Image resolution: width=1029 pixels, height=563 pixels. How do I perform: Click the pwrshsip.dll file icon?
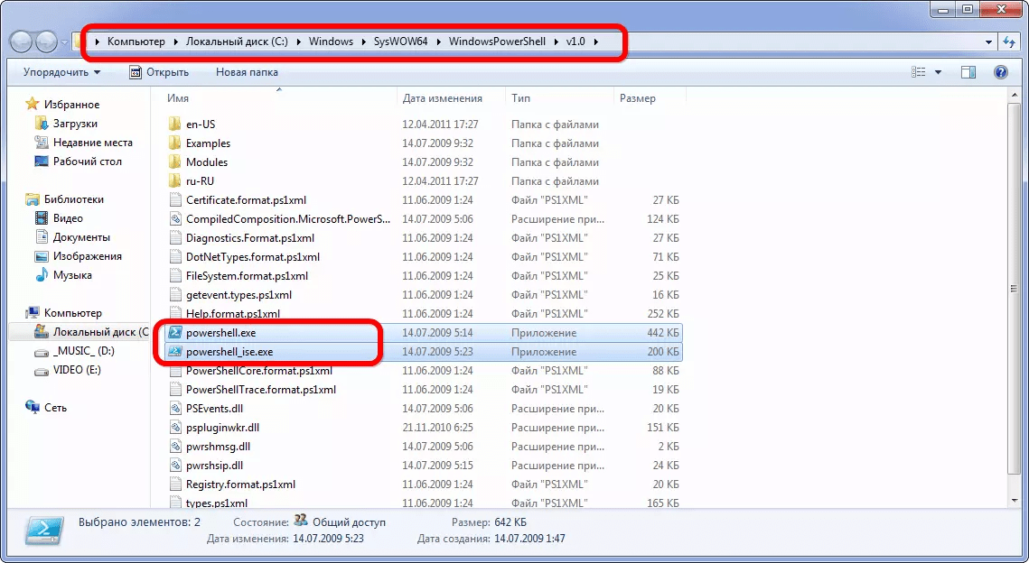(x=174, y=466)
